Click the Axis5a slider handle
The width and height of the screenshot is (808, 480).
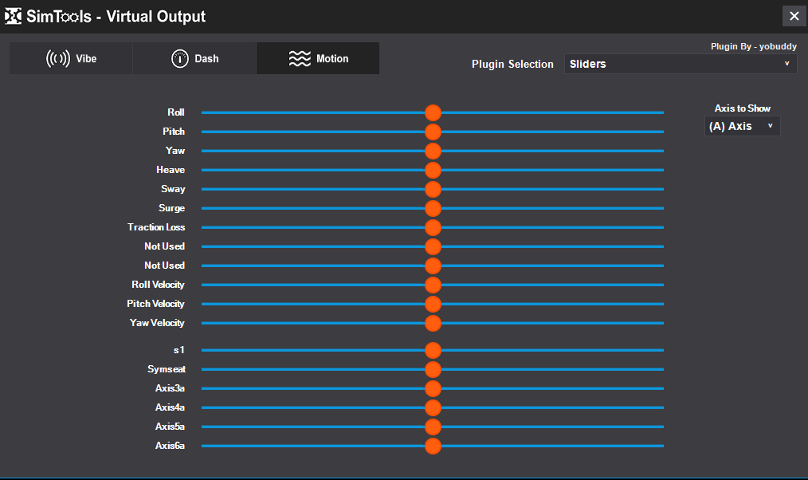[x=433, y=427]
